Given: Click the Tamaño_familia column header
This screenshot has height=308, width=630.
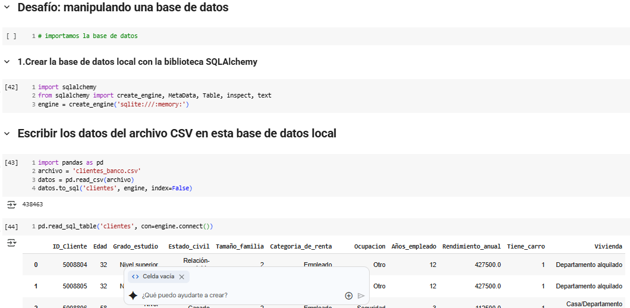Looking at the screenshot, I should click(240, 246).
